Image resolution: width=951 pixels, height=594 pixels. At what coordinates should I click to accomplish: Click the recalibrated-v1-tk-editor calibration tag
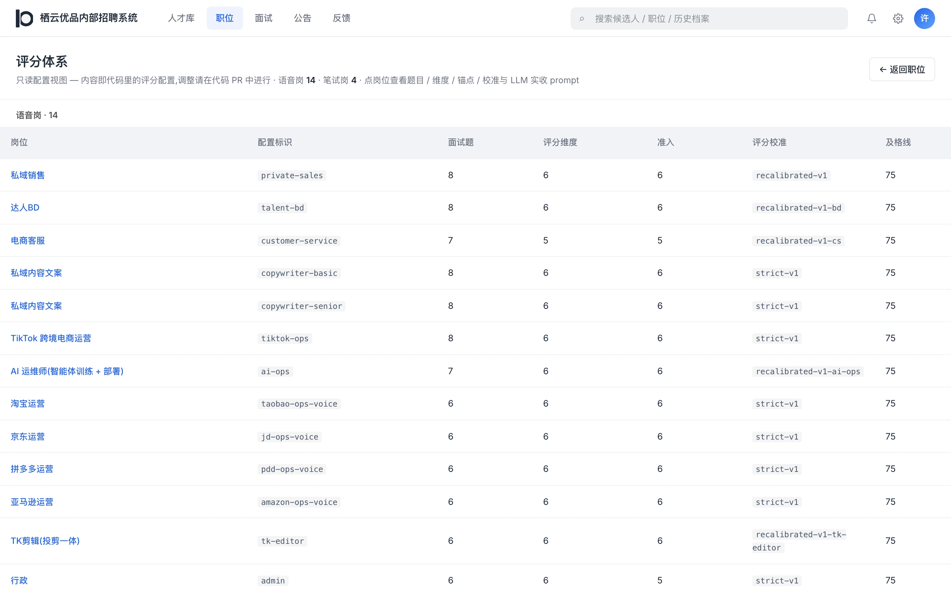tap(799, 541)
